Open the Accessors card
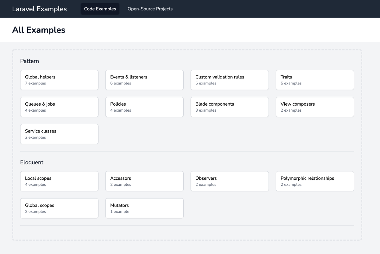 point(144,181)
